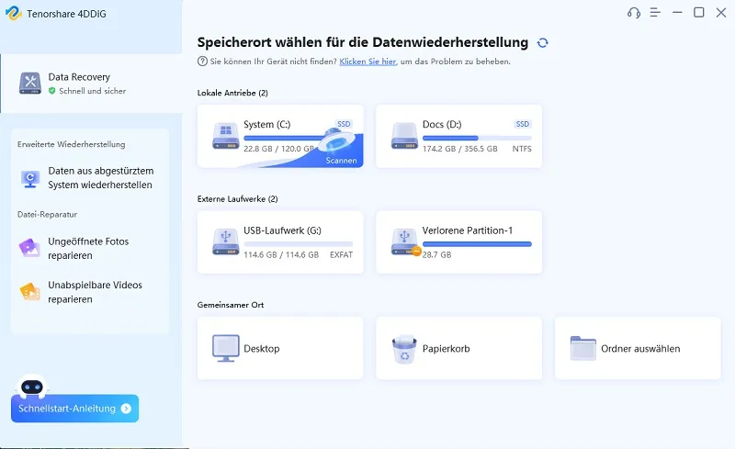The height and width of the screenshot is (449, 735).
Task: Click the Ordner auswählen folder icon
Action: point(582,348)
